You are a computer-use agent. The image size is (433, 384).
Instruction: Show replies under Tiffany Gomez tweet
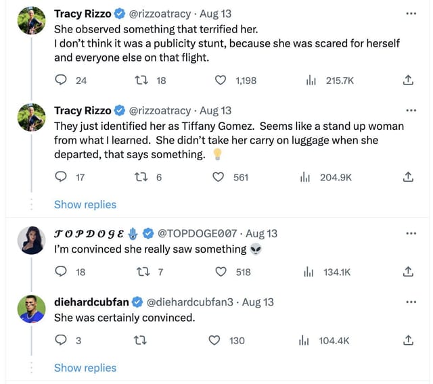point(85,204)
